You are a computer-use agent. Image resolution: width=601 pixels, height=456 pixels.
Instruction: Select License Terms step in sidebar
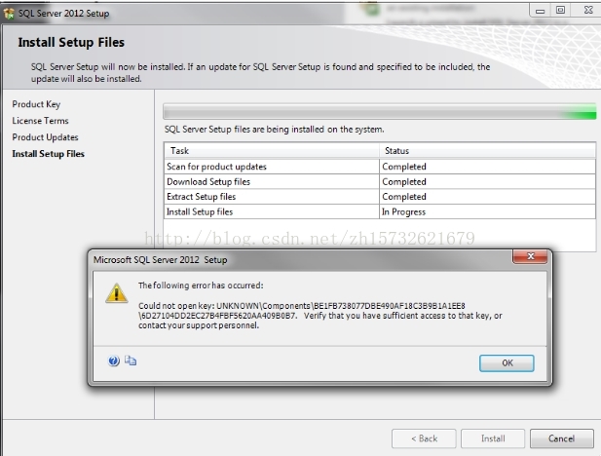click(40, 121)
